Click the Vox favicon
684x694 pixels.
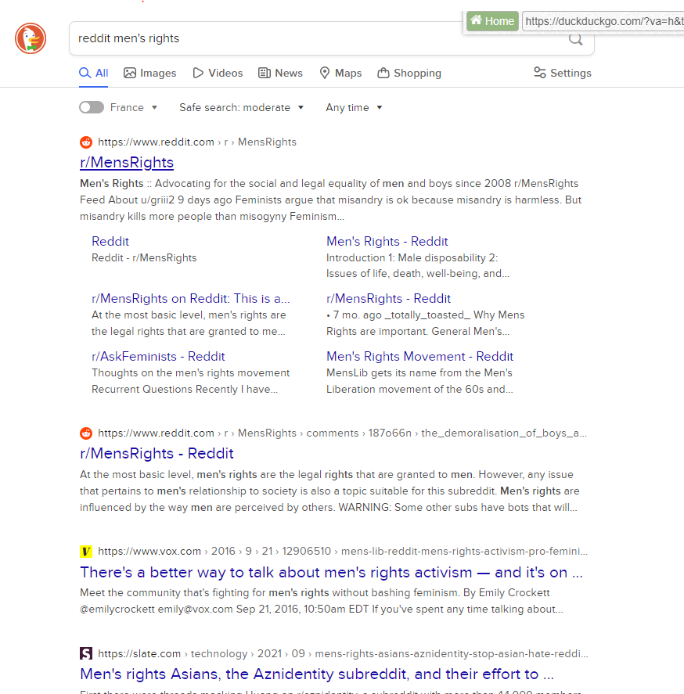point(86,552)
